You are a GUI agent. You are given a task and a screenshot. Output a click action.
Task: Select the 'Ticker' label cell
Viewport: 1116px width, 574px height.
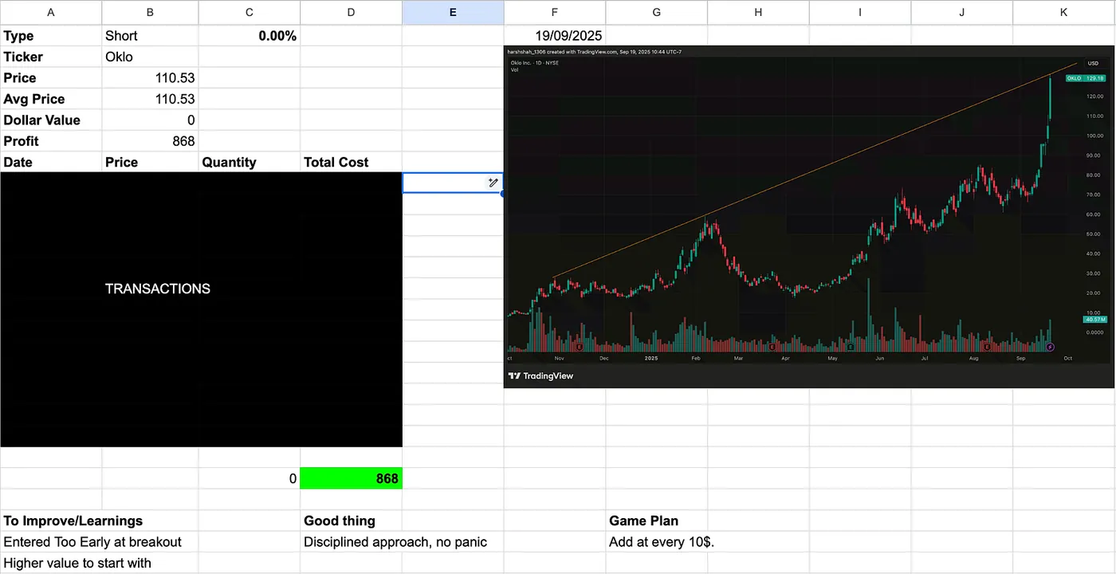(x=51, y=57)
